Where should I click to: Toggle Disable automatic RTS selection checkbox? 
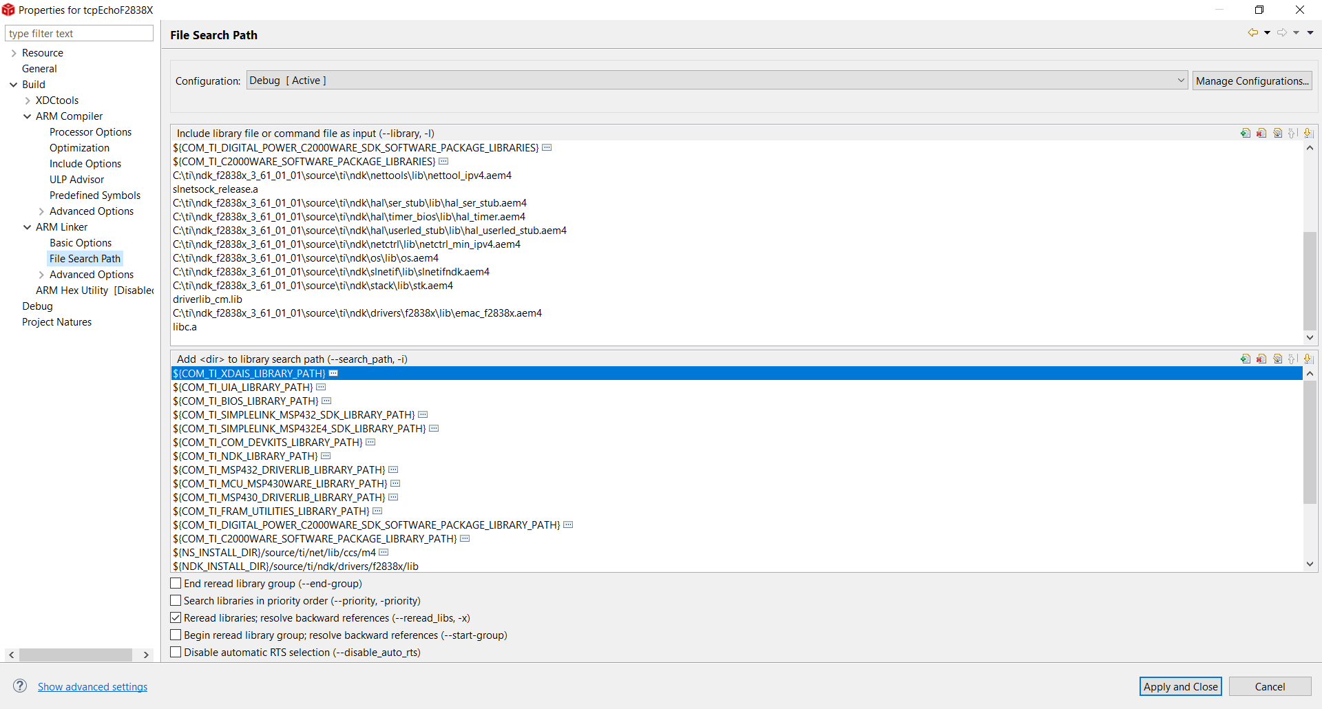coord(176,653)
